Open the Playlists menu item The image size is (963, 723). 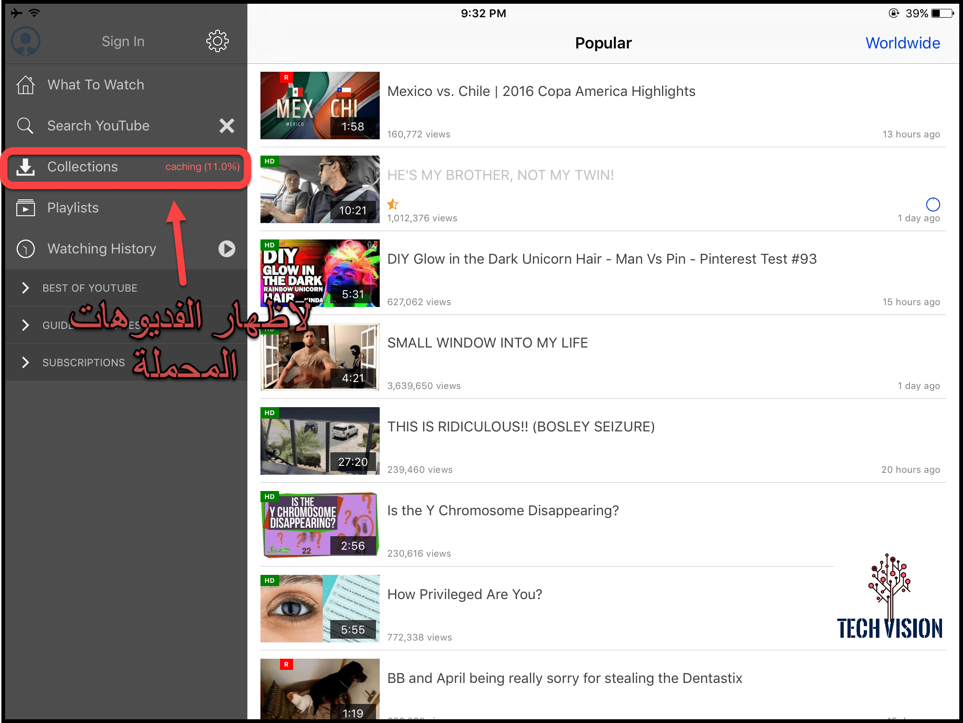pyautogui.click(x=73, y=208)
